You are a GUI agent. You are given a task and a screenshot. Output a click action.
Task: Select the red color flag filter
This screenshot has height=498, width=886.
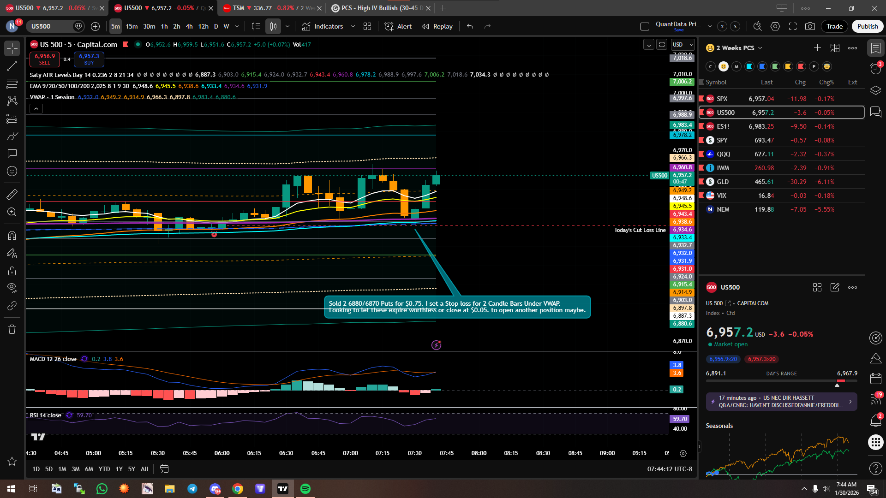tap(801, 66)
